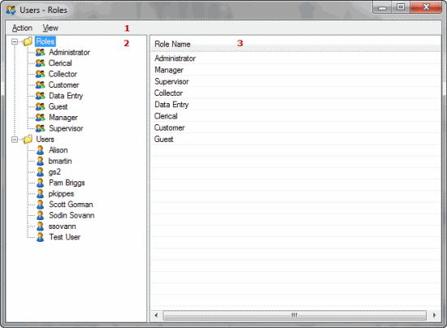
Task: Click the pkippes user icon
Action: (x=40, y=193)
